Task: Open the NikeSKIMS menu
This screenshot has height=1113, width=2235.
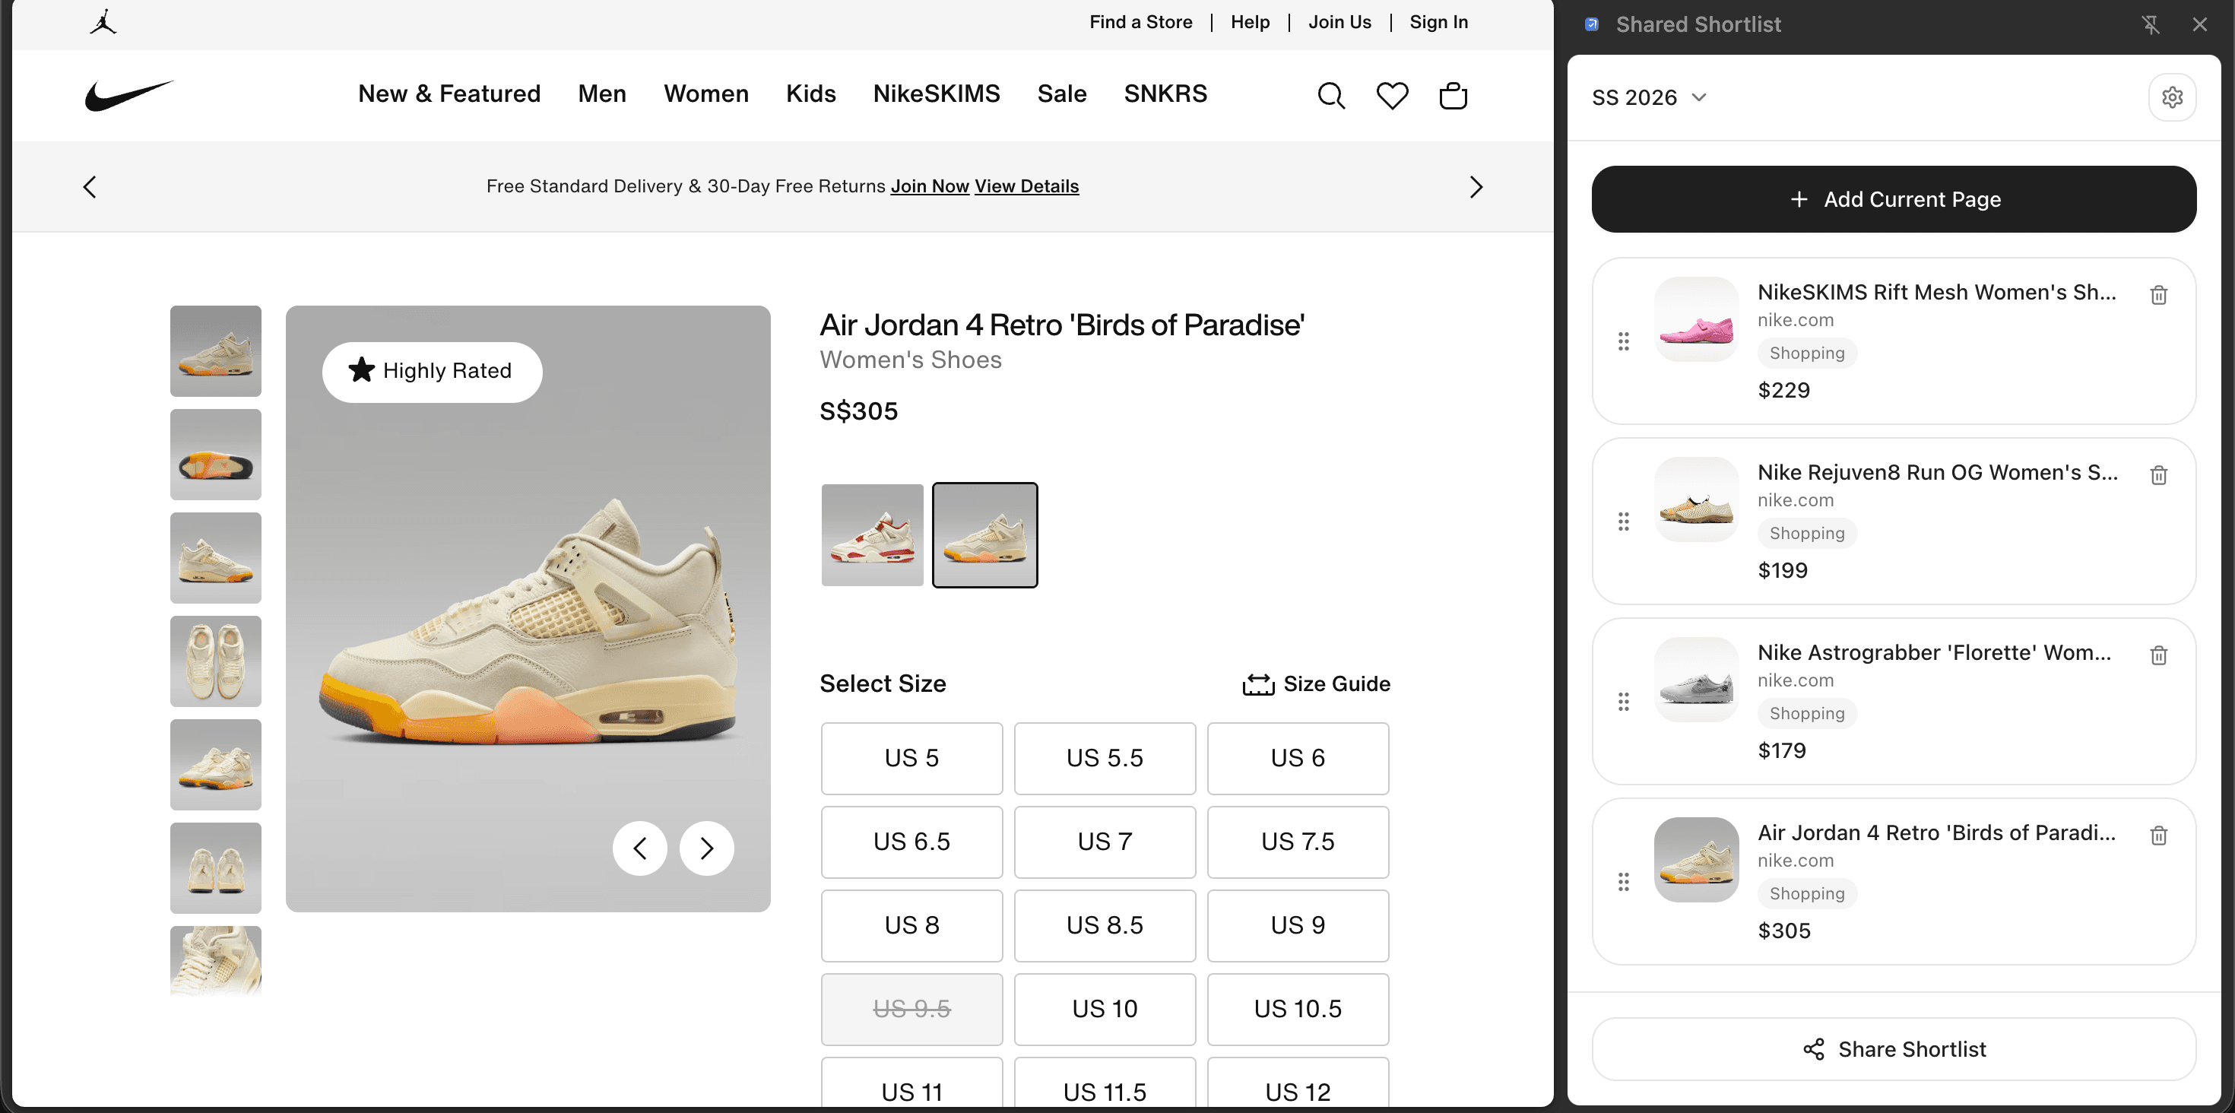Action: 936,94
